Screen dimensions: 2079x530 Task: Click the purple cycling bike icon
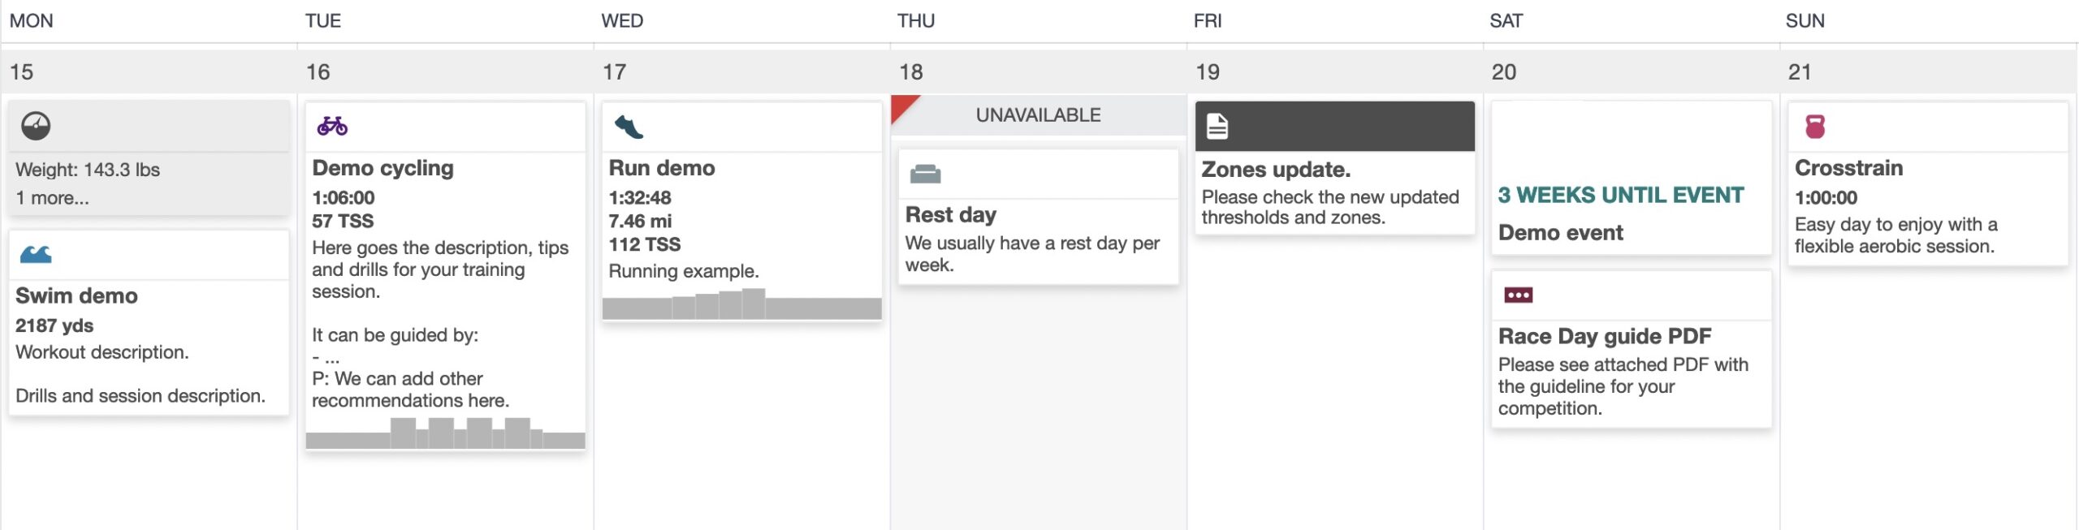click(x=332, y=126)
